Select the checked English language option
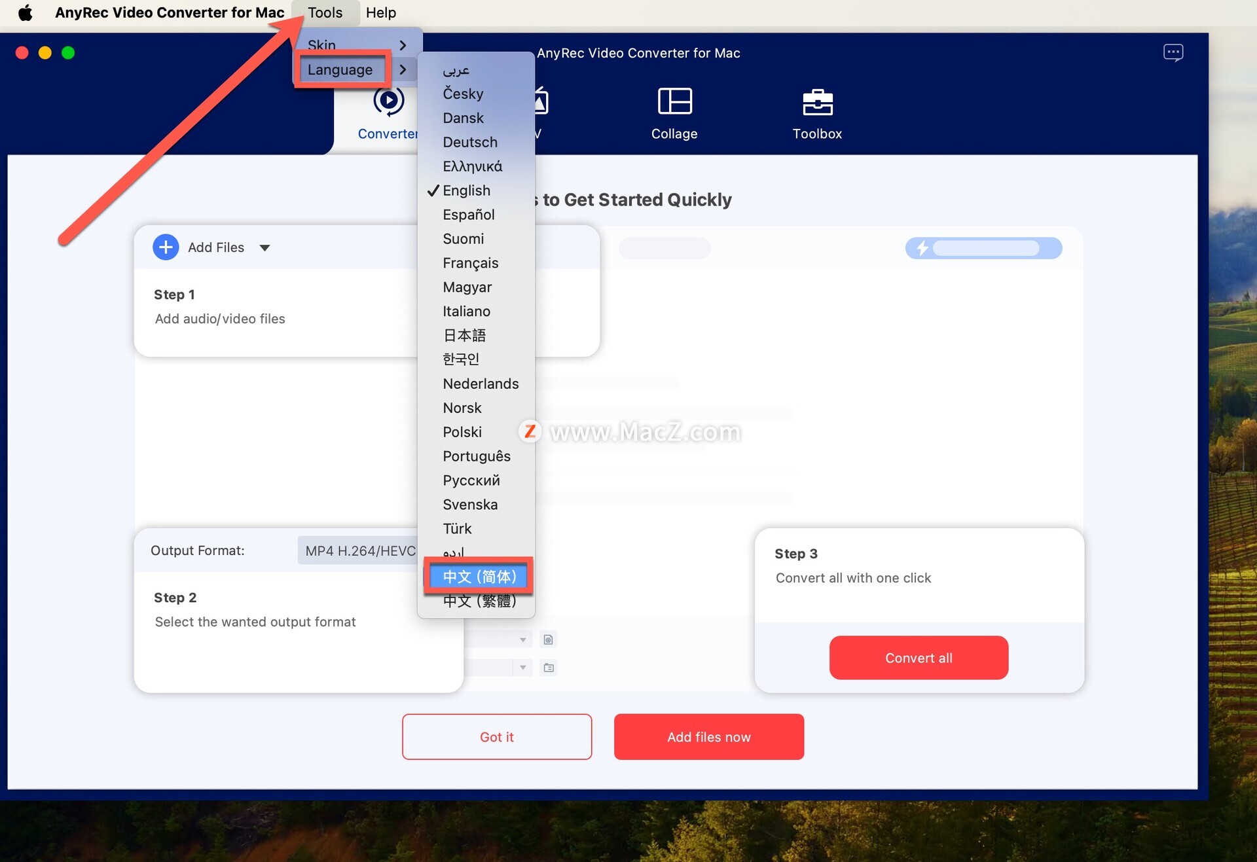 [477, 190]
